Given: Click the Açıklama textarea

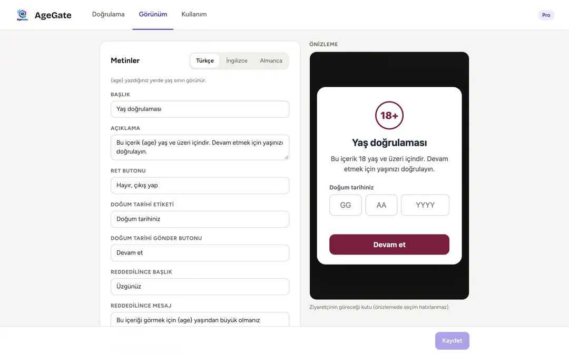Looking at the screenshot, I should (x=200, y=147).
